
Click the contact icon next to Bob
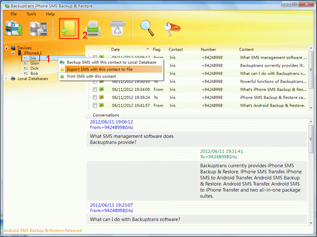pos(26,73)
